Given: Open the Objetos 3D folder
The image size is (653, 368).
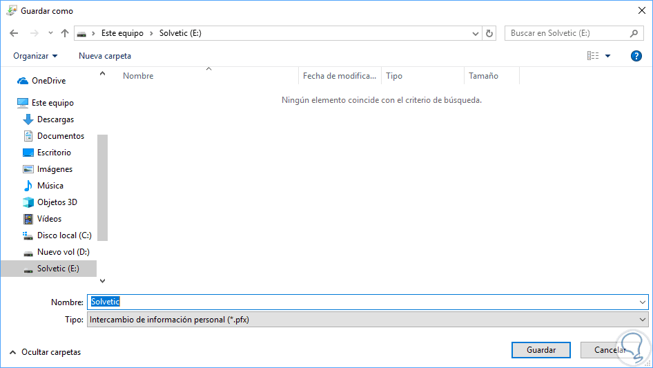Looking at the screenshot, I should 57,202.
